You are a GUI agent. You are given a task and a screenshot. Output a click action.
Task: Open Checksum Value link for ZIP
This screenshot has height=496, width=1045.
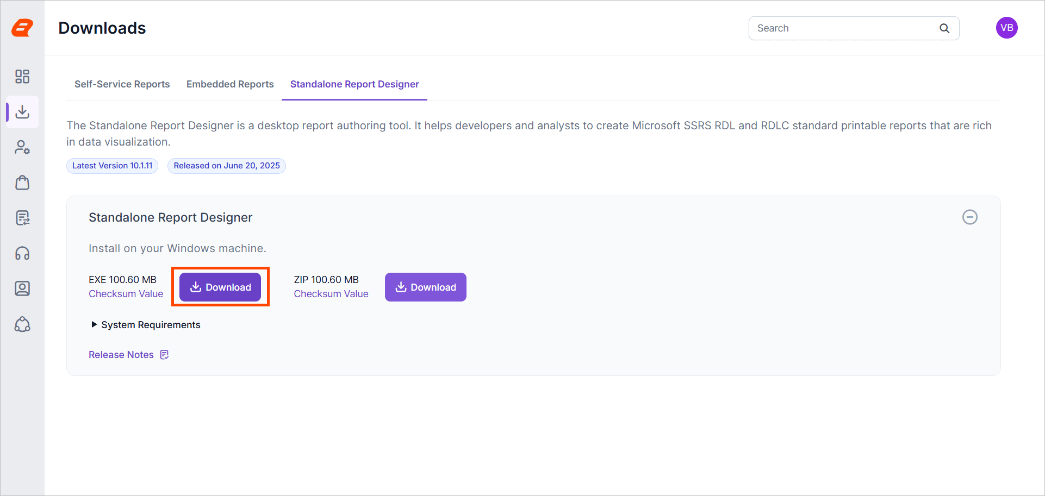331,294
